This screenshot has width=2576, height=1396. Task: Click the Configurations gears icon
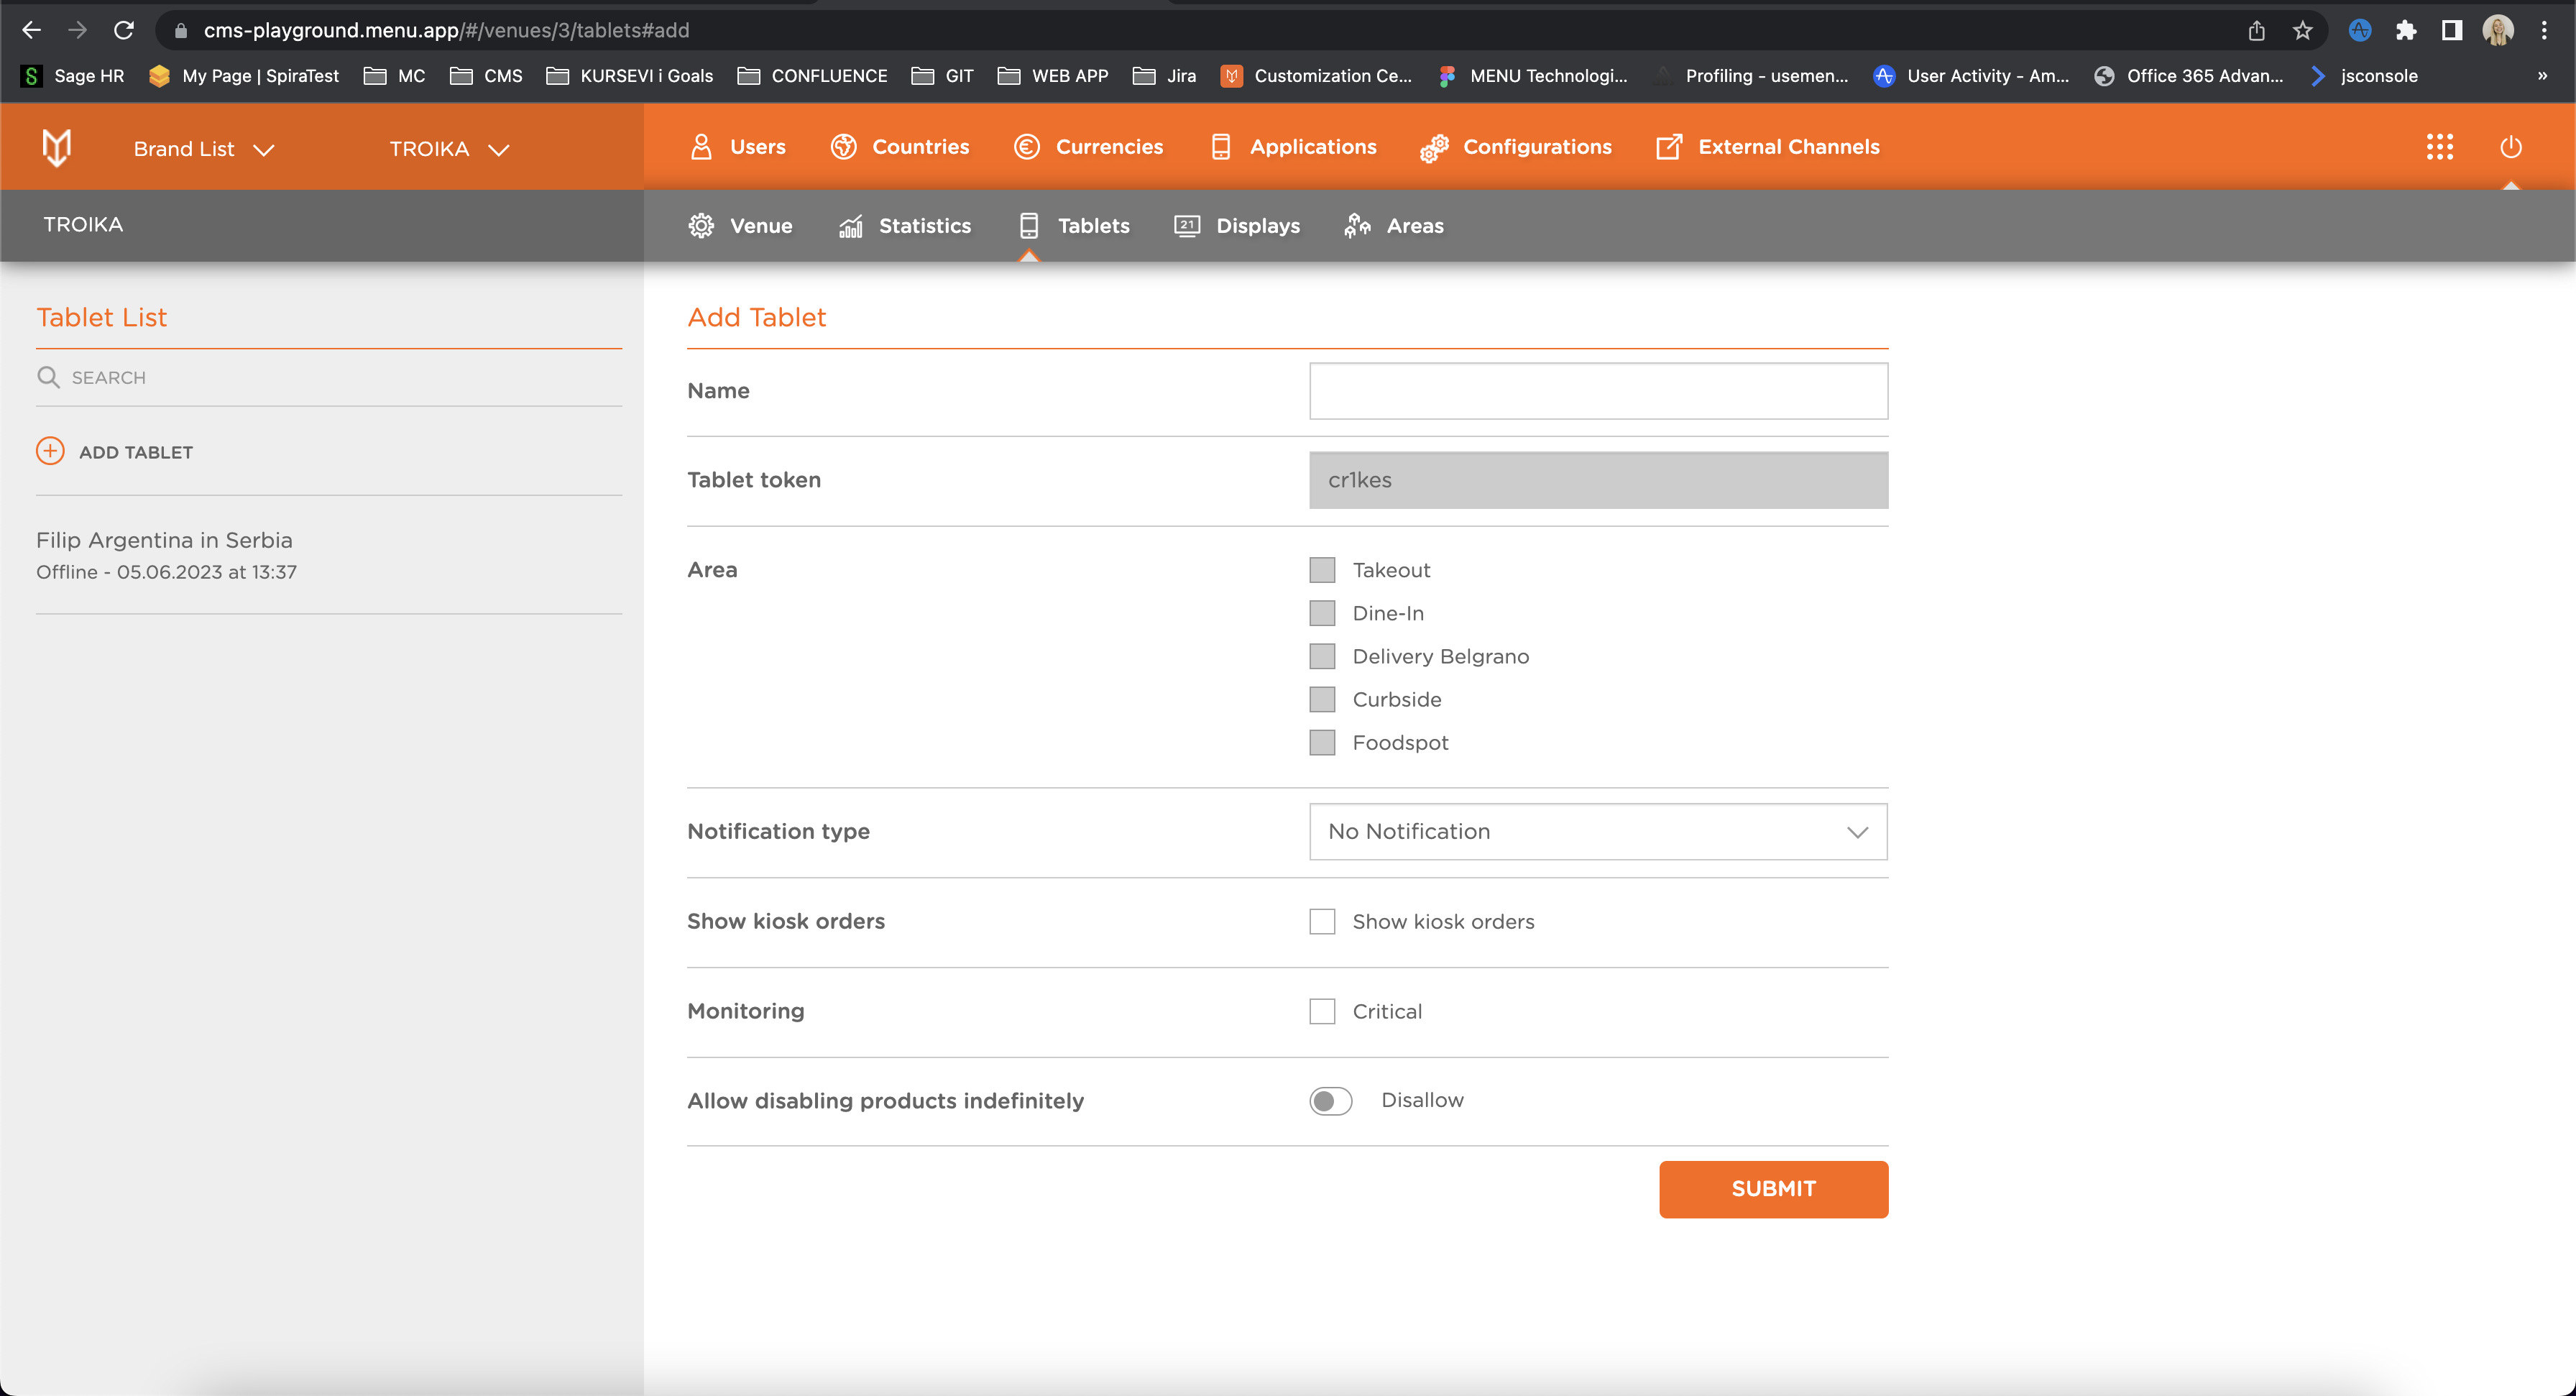point(1434,147)
